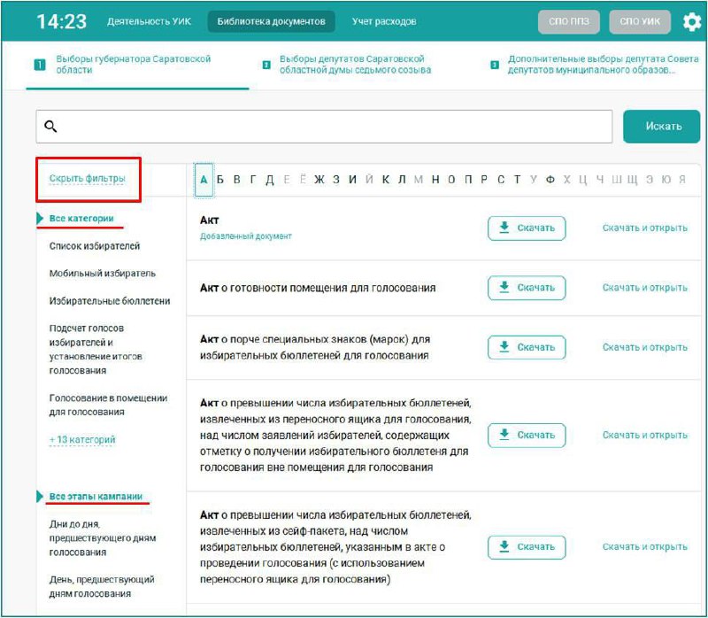Collapse 'Все категории' with the triangle arrow
Image resolution: width=708 pixels, height=618 pixels.
pos(40,218)
